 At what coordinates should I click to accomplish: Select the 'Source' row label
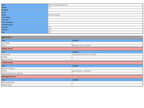tap(25, 12)
